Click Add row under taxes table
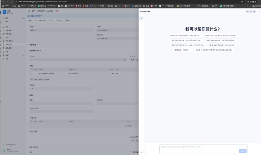The width and height of the screenshot is (261, 155). [x=33, y=132]
